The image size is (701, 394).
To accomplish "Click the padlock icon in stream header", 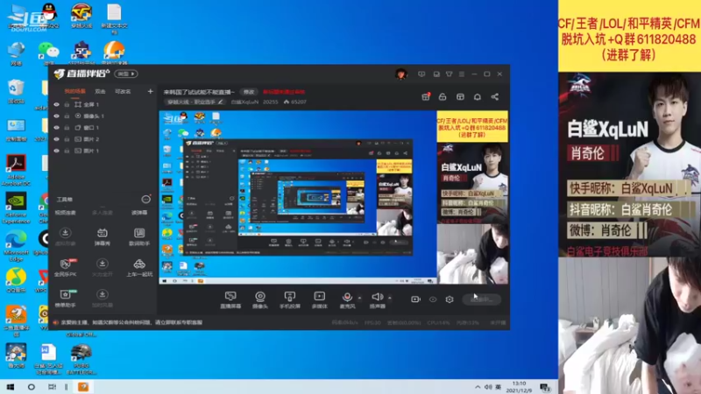I will point(443,97).
